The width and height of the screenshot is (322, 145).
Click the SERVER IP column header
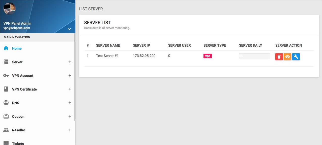click(141, 45)
